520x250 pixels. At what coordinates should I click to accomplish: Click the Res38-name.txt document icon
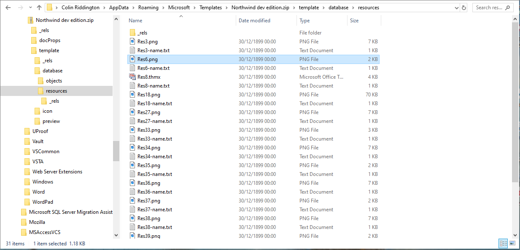pyautogui.click(x=132, y=227)
